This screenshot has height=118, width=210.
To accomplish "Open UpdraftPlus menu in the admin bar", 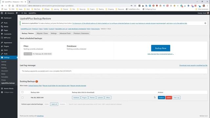I will coord(32,13).
